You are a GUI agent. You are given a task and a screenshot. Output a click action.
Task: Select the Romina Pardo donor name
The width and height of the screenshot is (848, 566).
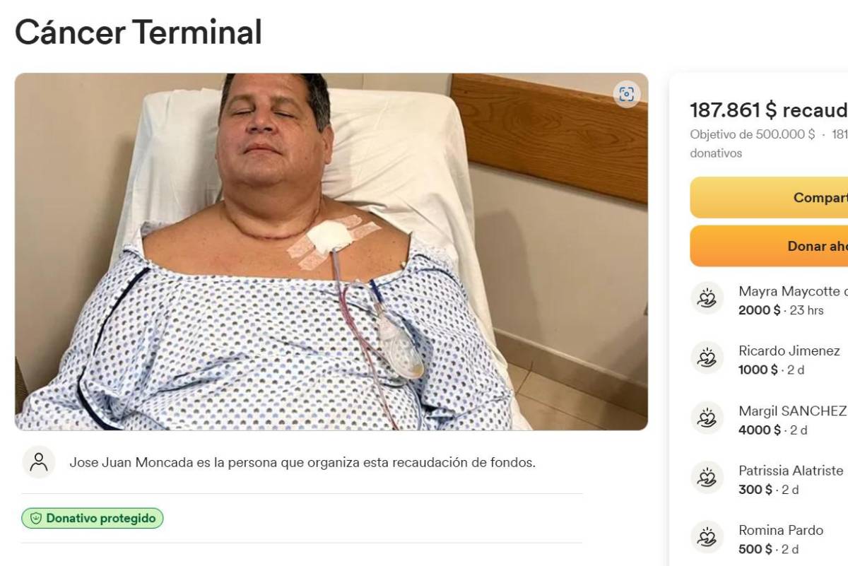pos(781,530)
